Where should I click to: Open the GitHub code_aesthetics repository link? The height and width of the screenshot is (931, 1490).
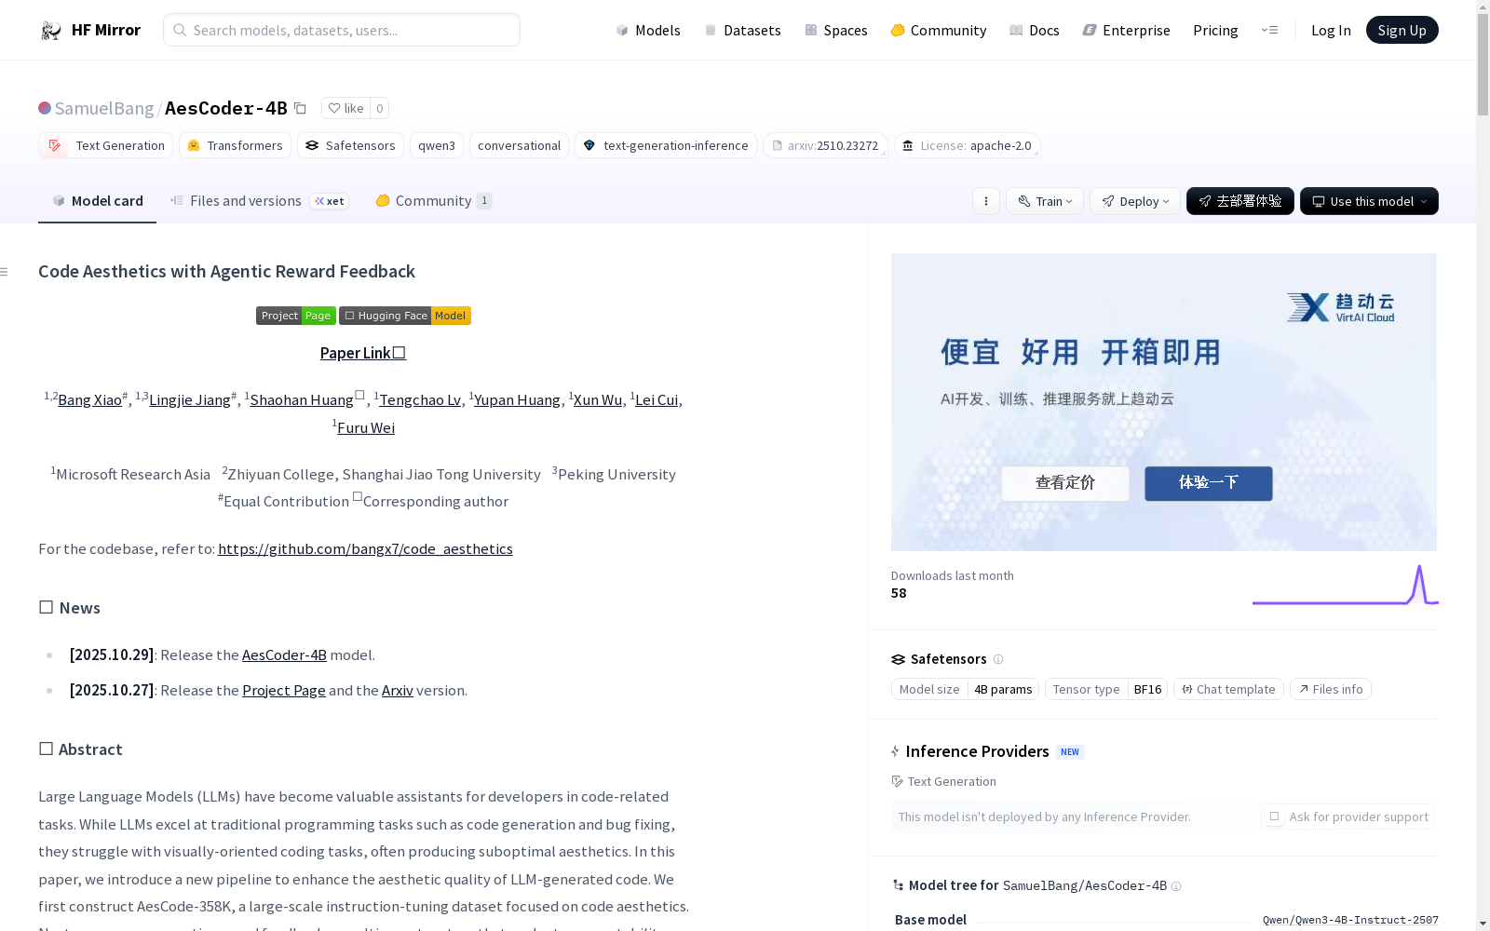(365, 549)
